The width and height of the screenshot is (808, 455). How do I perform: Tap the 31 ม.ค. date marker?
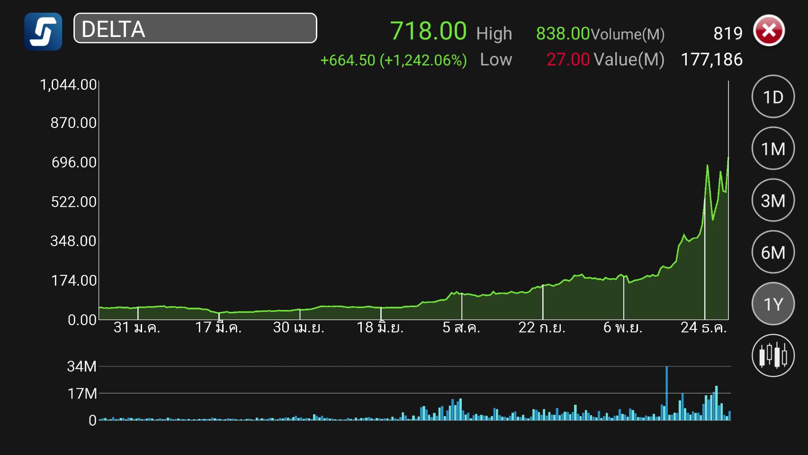137,328
